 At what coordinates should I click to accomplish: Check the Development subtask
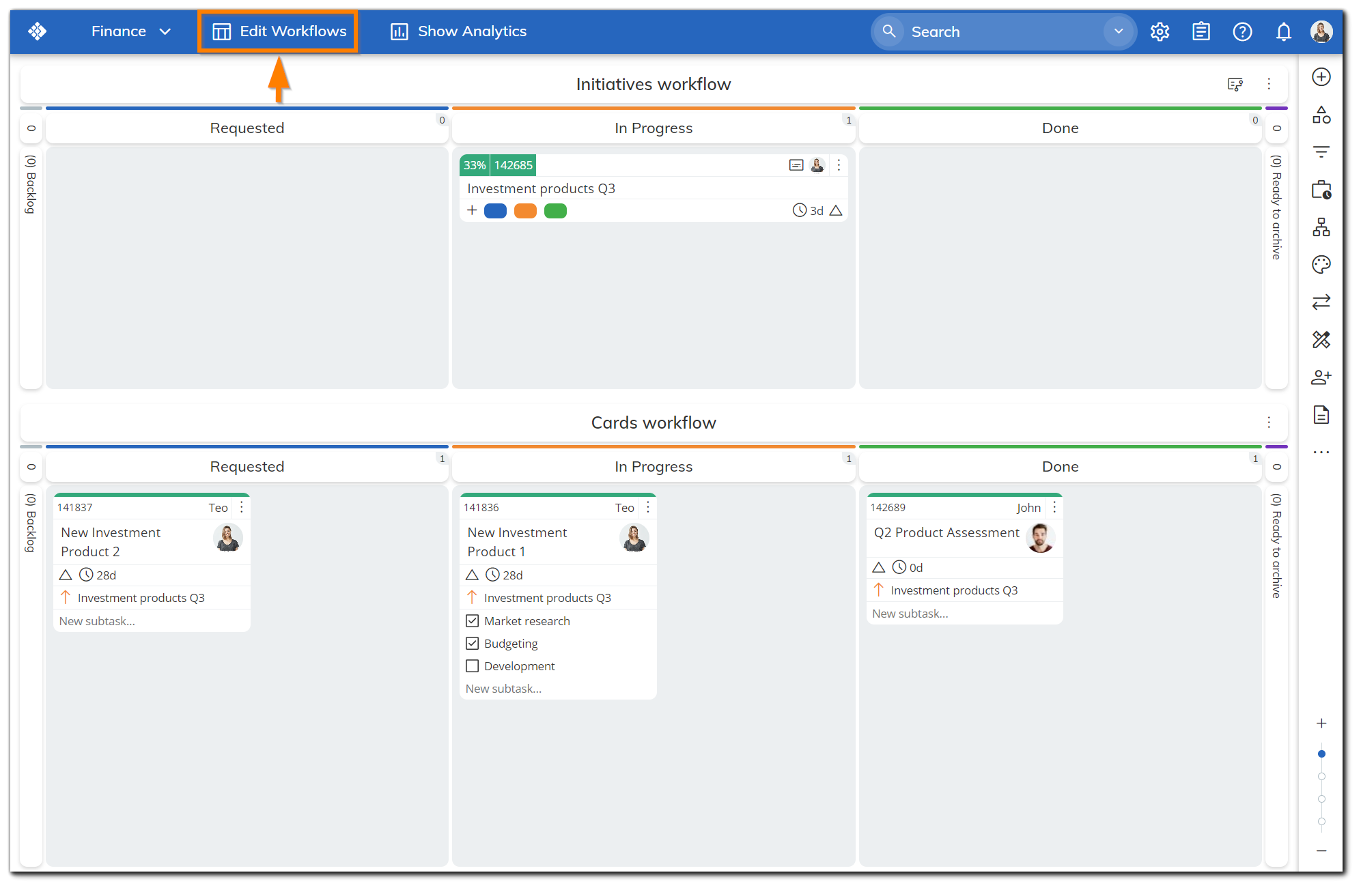[x=472, y=665]
